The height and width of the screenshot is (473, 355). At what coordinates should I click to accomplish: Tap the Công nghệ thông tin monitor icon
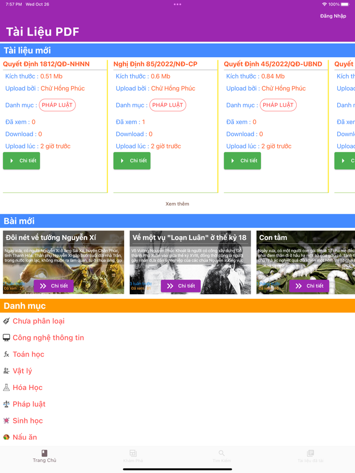7,338
